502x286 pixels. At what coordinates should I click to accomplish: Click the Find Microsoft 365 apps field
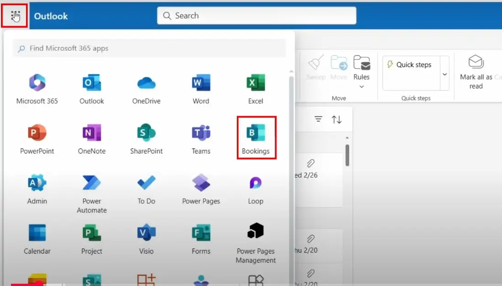coord(150,48)
